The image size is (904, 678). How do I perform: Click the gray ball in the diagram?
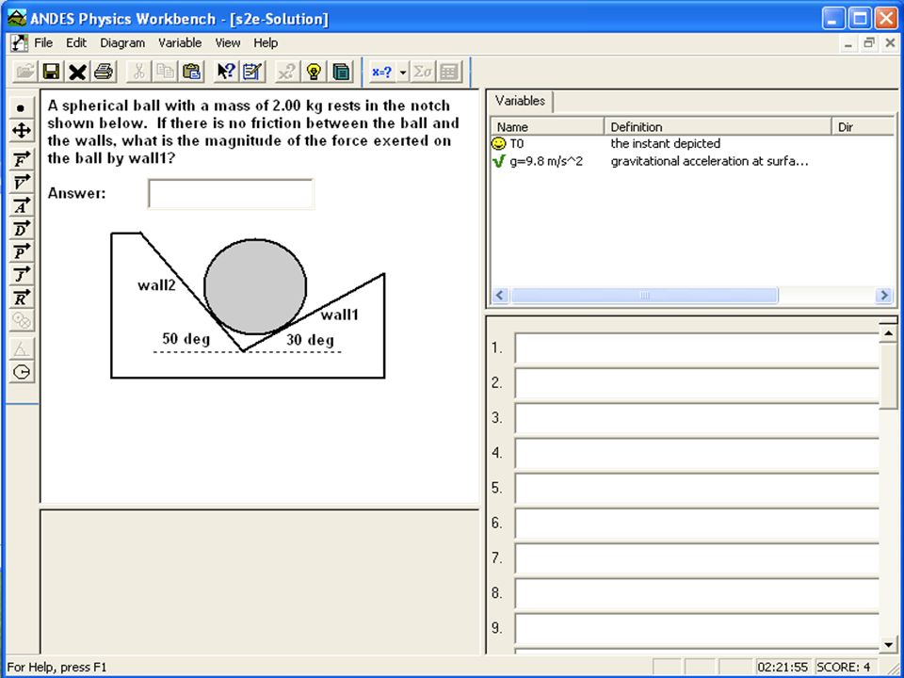(x=255, y=286)
